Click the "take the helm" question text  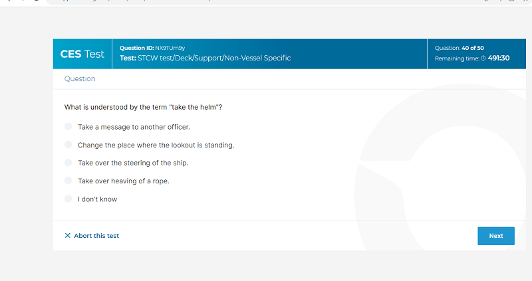143,107
